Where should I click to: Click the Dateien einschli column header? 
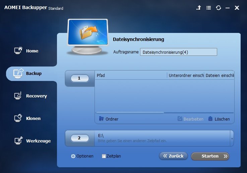tap(219, 76)
